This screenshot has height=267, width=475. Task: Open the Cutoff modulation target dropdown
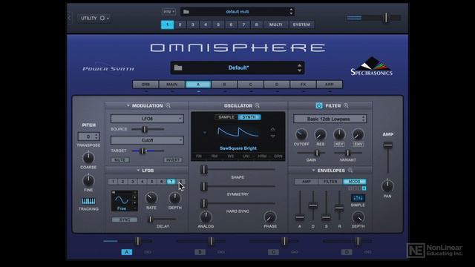click(x=147, y=140)
